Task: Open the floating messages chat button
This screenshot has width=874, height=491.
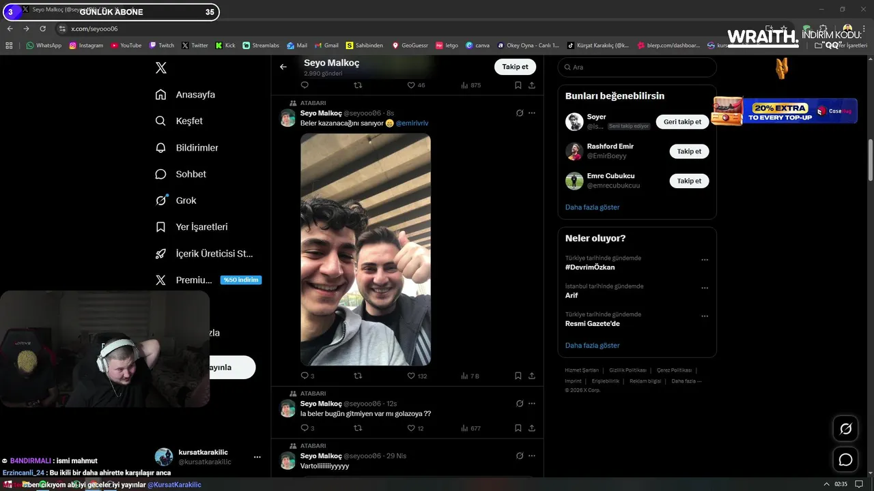Action: [845, 460]
